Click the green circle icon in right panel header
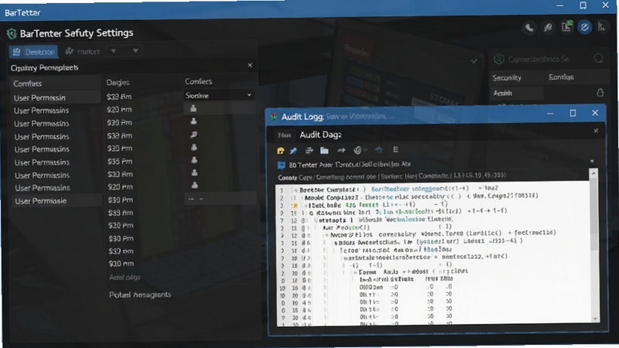The image size is (619, 348). point(499,60)
